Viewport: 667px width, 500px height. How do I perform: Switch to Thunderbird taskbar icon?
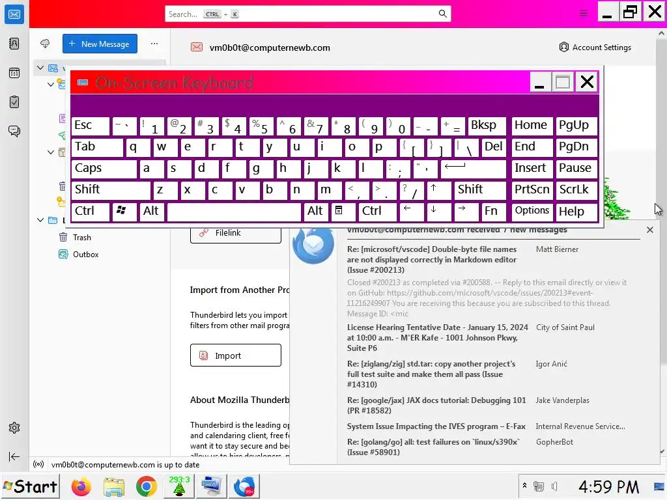pyautogui.click(x=244, y=486)
